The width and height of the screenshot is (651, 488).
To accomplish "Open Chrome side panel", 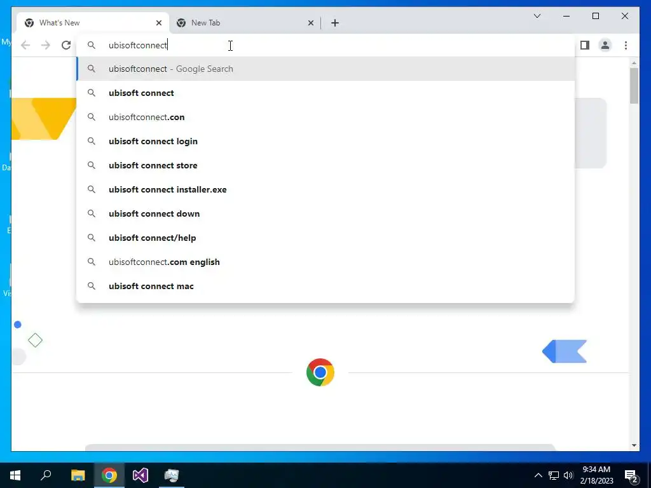I will coord(585,45).
